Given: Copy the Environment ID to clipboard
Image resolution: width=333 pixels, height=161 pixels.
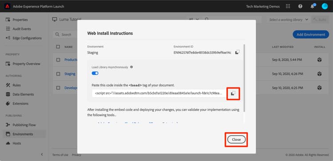Looking at the screenshot, I should [x=237, y=52].
